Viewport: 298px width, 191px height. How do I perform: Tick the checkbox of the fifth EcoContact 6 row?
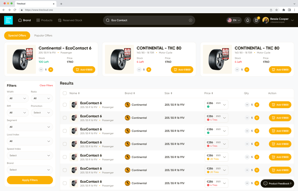coord(65,157)
